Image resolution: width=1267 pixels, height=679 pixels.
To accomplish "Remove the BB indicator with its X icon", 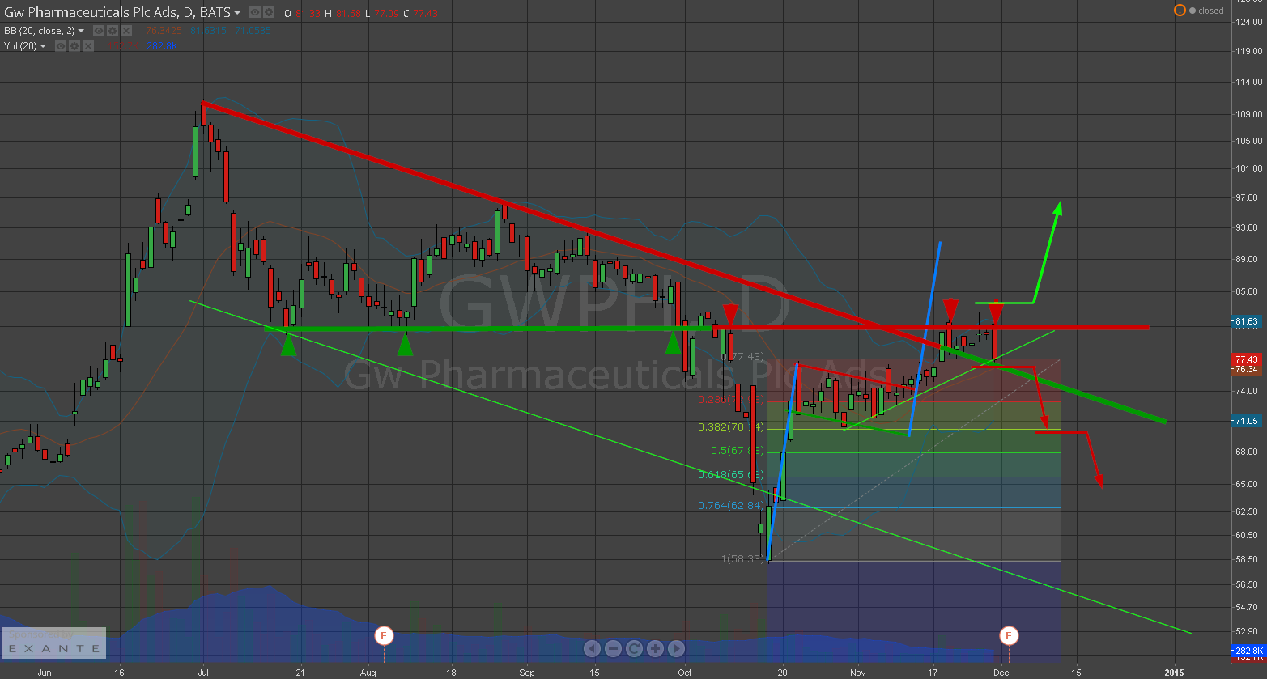I will pyautogui.click(x=125, y=31).
